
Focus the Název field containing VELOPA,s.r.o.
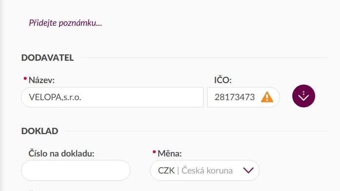coord(113,97)
